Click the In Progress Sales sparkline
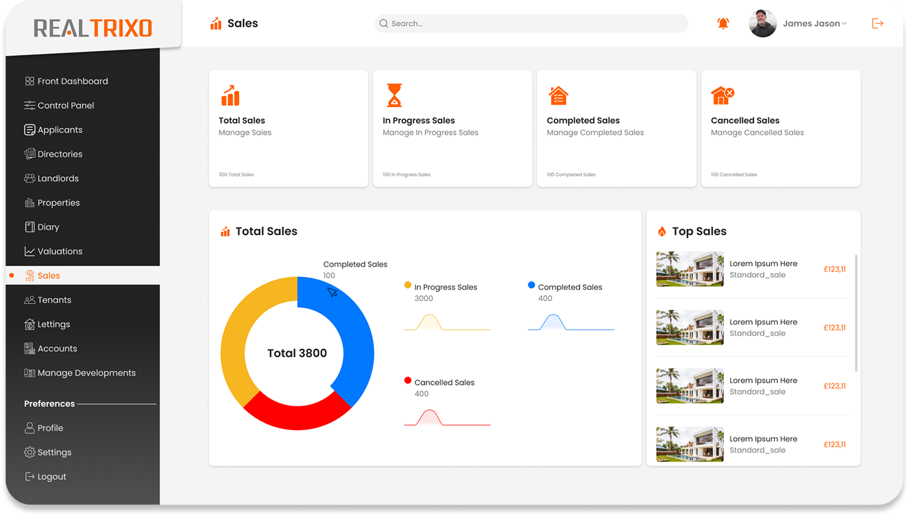This screenshot has width=909, height=516. click(447, 322)
